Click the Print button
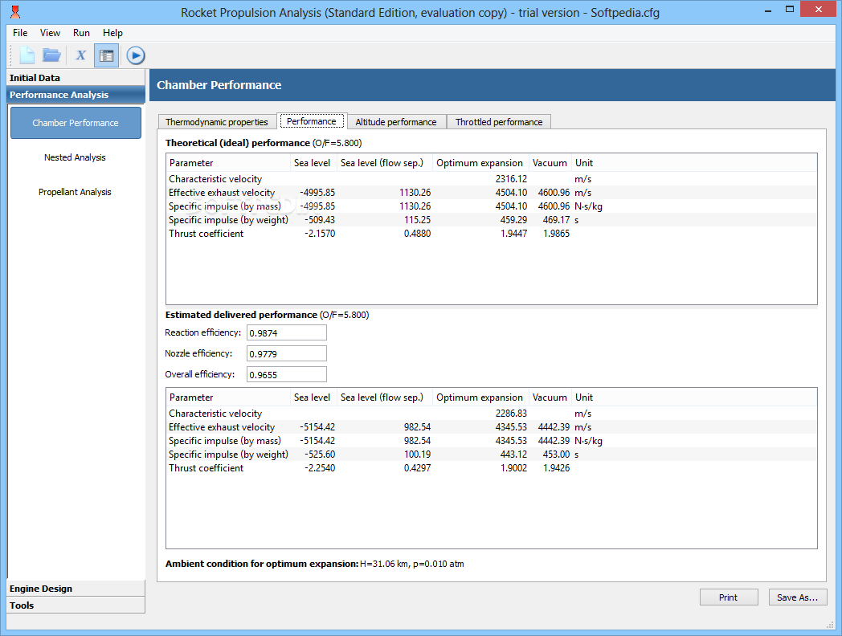The width and height of the screenshot is (842, 636). [x=729, y=597]
